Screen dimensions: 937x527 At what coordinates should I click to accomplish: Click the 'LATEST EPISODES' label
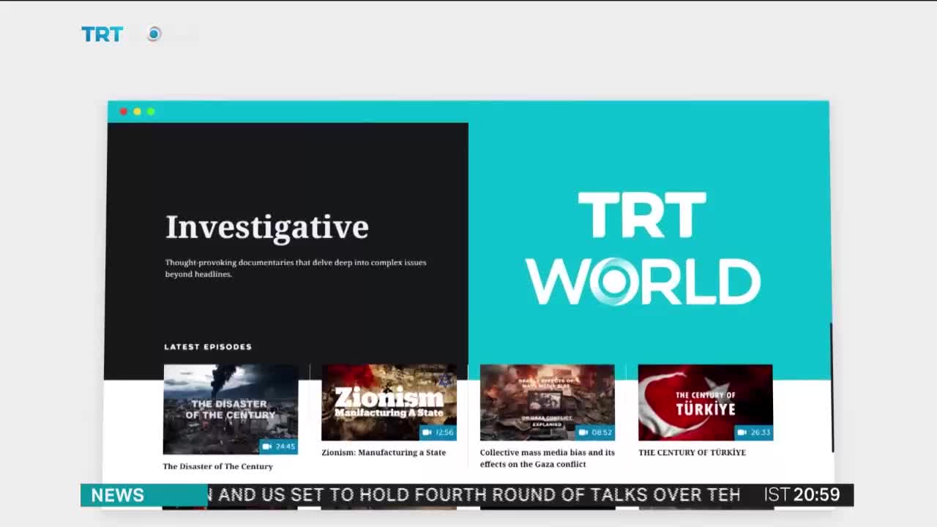click(x=208, y=347)
